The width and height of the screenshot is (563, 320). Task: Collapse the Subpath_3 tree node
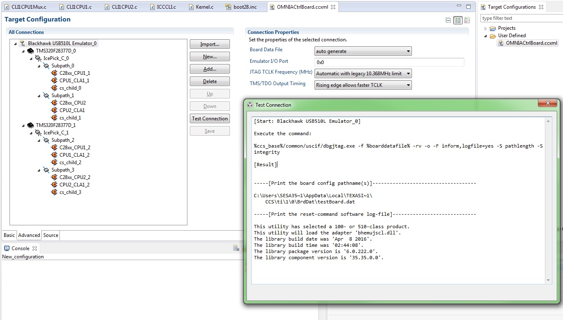coord(39,170)
